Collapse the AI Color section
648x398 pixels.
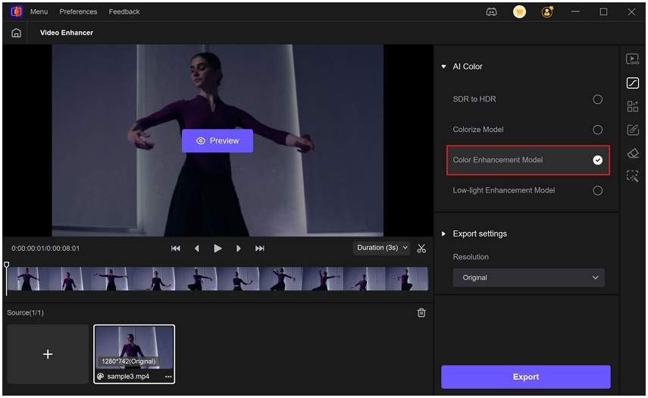pyautogui.click(x=443, y=67)
